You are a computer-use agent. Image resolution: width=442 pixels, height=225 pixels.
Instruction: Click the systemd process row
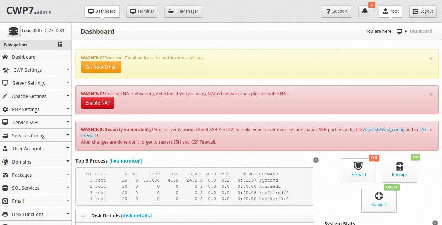(186, 180)
